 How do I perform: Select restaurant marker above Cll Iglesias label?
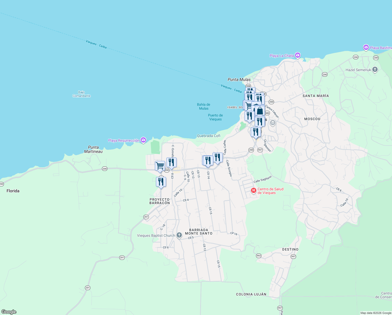pyautogui.click(x=256, y=132)
